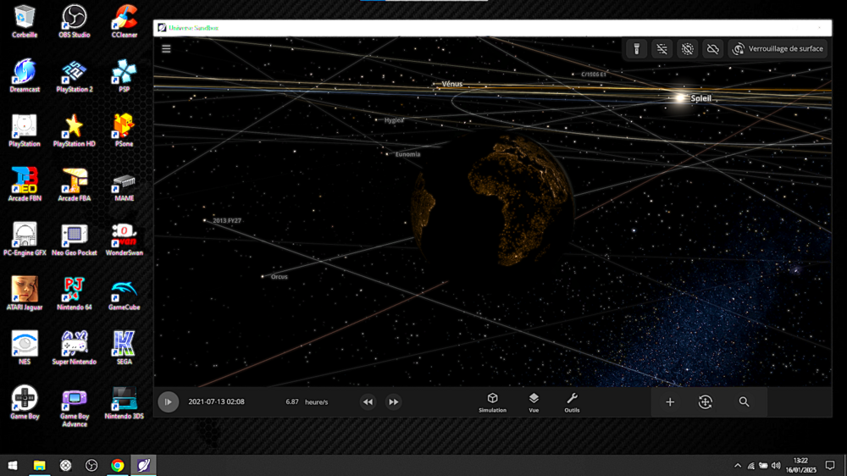This screenshot has width=847, height=476.
Task: Slow down simulation with rewind arrows
Action: coord(368,402)
